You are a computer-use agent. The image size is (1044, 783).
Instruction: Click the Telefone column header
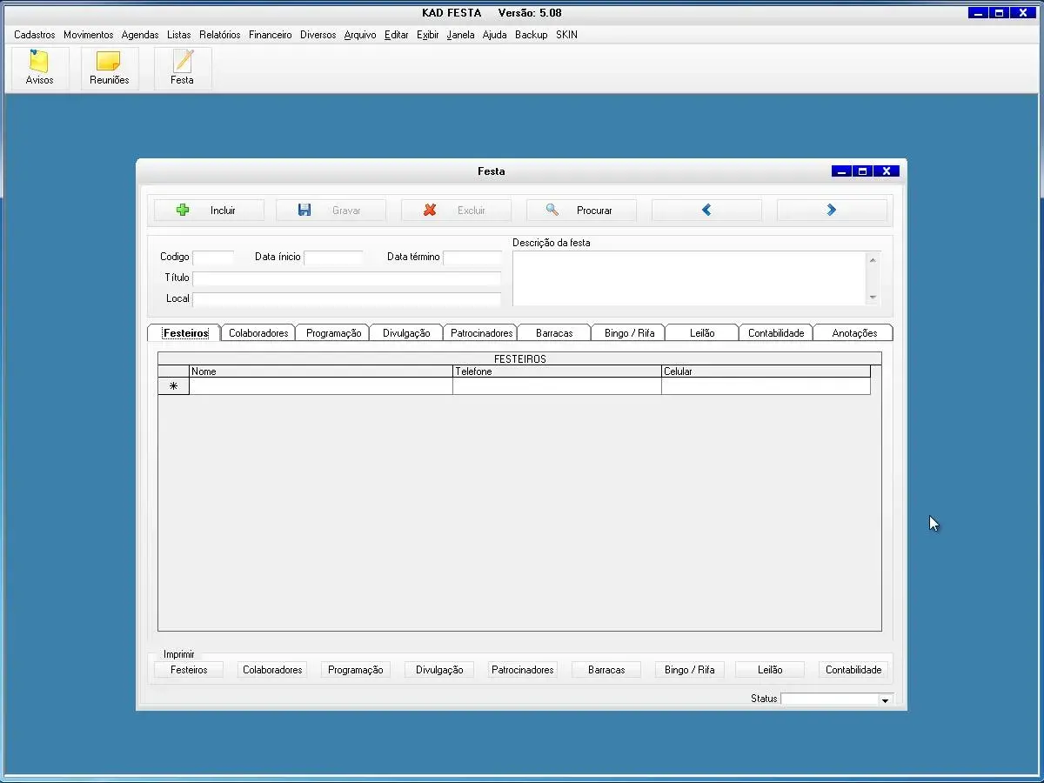point(558,371)
